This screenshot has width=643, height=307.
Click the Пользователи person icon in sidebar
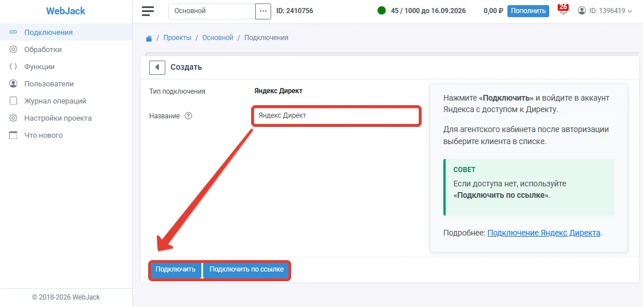click(x=13, y=84)
